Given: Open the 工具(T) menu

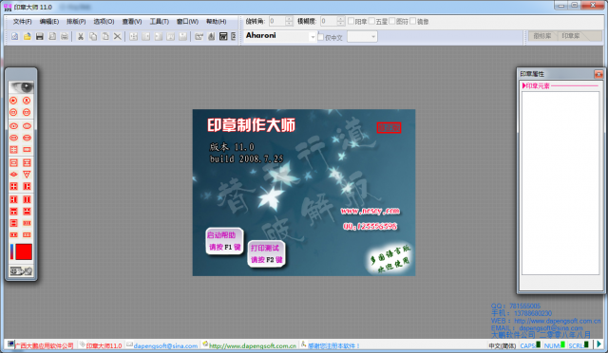Looking at the screenshot, I should pos(160,21).
